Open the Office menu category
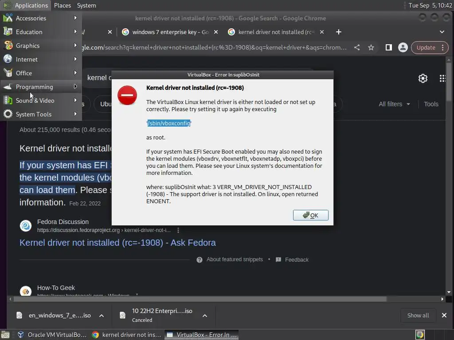454x340 pixels. pyautogui.click(x=41, y=73)
